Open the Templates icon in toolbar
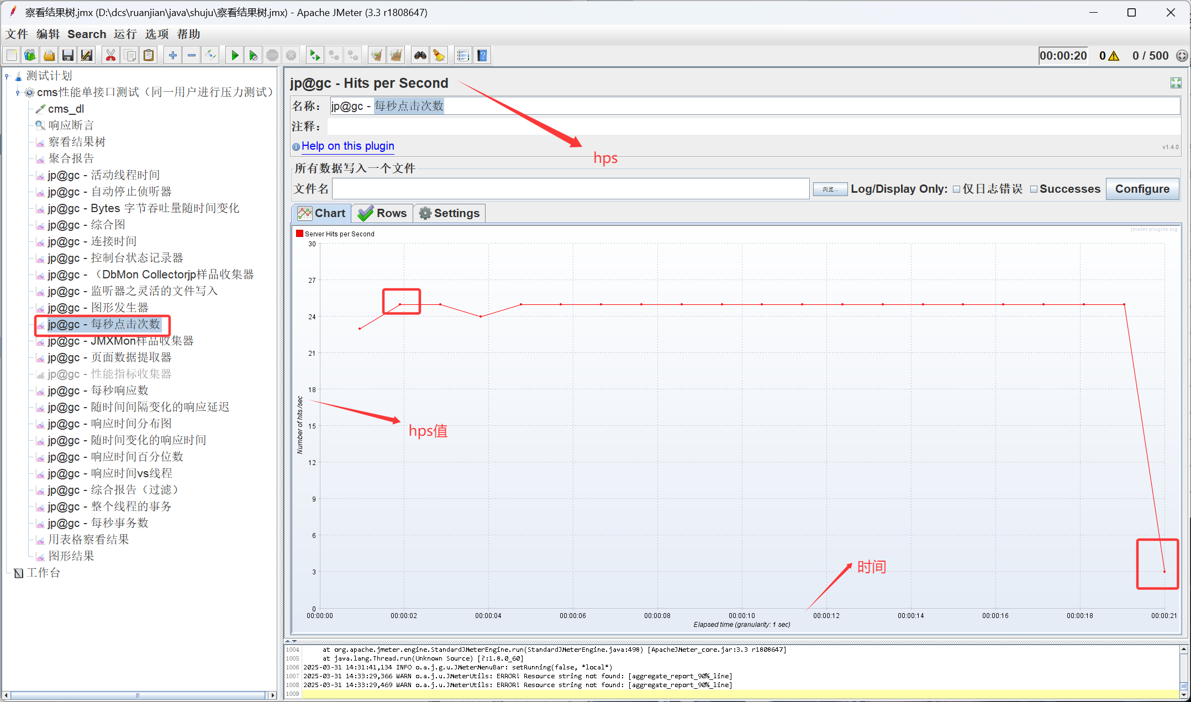 point(30,55)
